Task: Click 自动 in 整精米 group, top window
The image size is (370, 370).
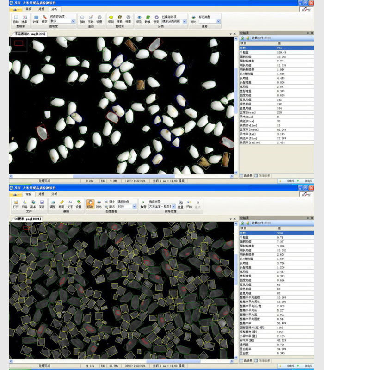Action: click(16, 19)
